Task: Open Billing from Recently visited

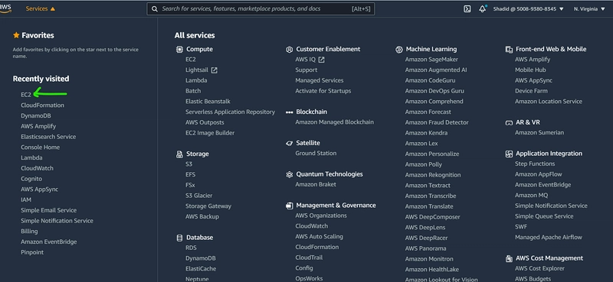Action: tap(29, 232)
